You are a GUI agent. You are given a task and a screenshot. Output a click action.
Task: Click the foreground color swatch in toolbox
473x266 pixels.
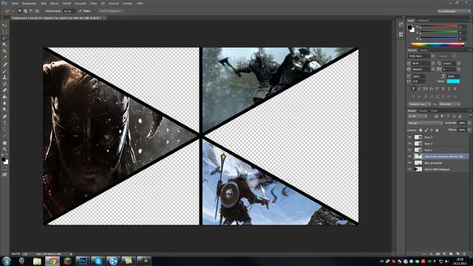pyautogui.click(x=3, y=160)
